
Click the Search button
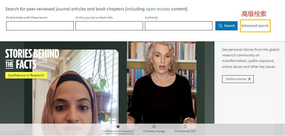[x=226, y=26]
